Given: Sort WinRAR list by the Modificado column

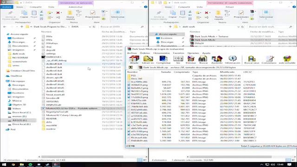Looking at the screenshot, I should point(227,72).
